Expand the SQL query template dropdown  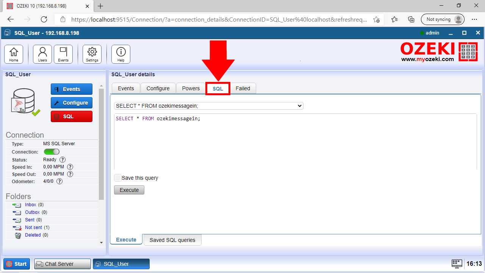coord(209,106)
